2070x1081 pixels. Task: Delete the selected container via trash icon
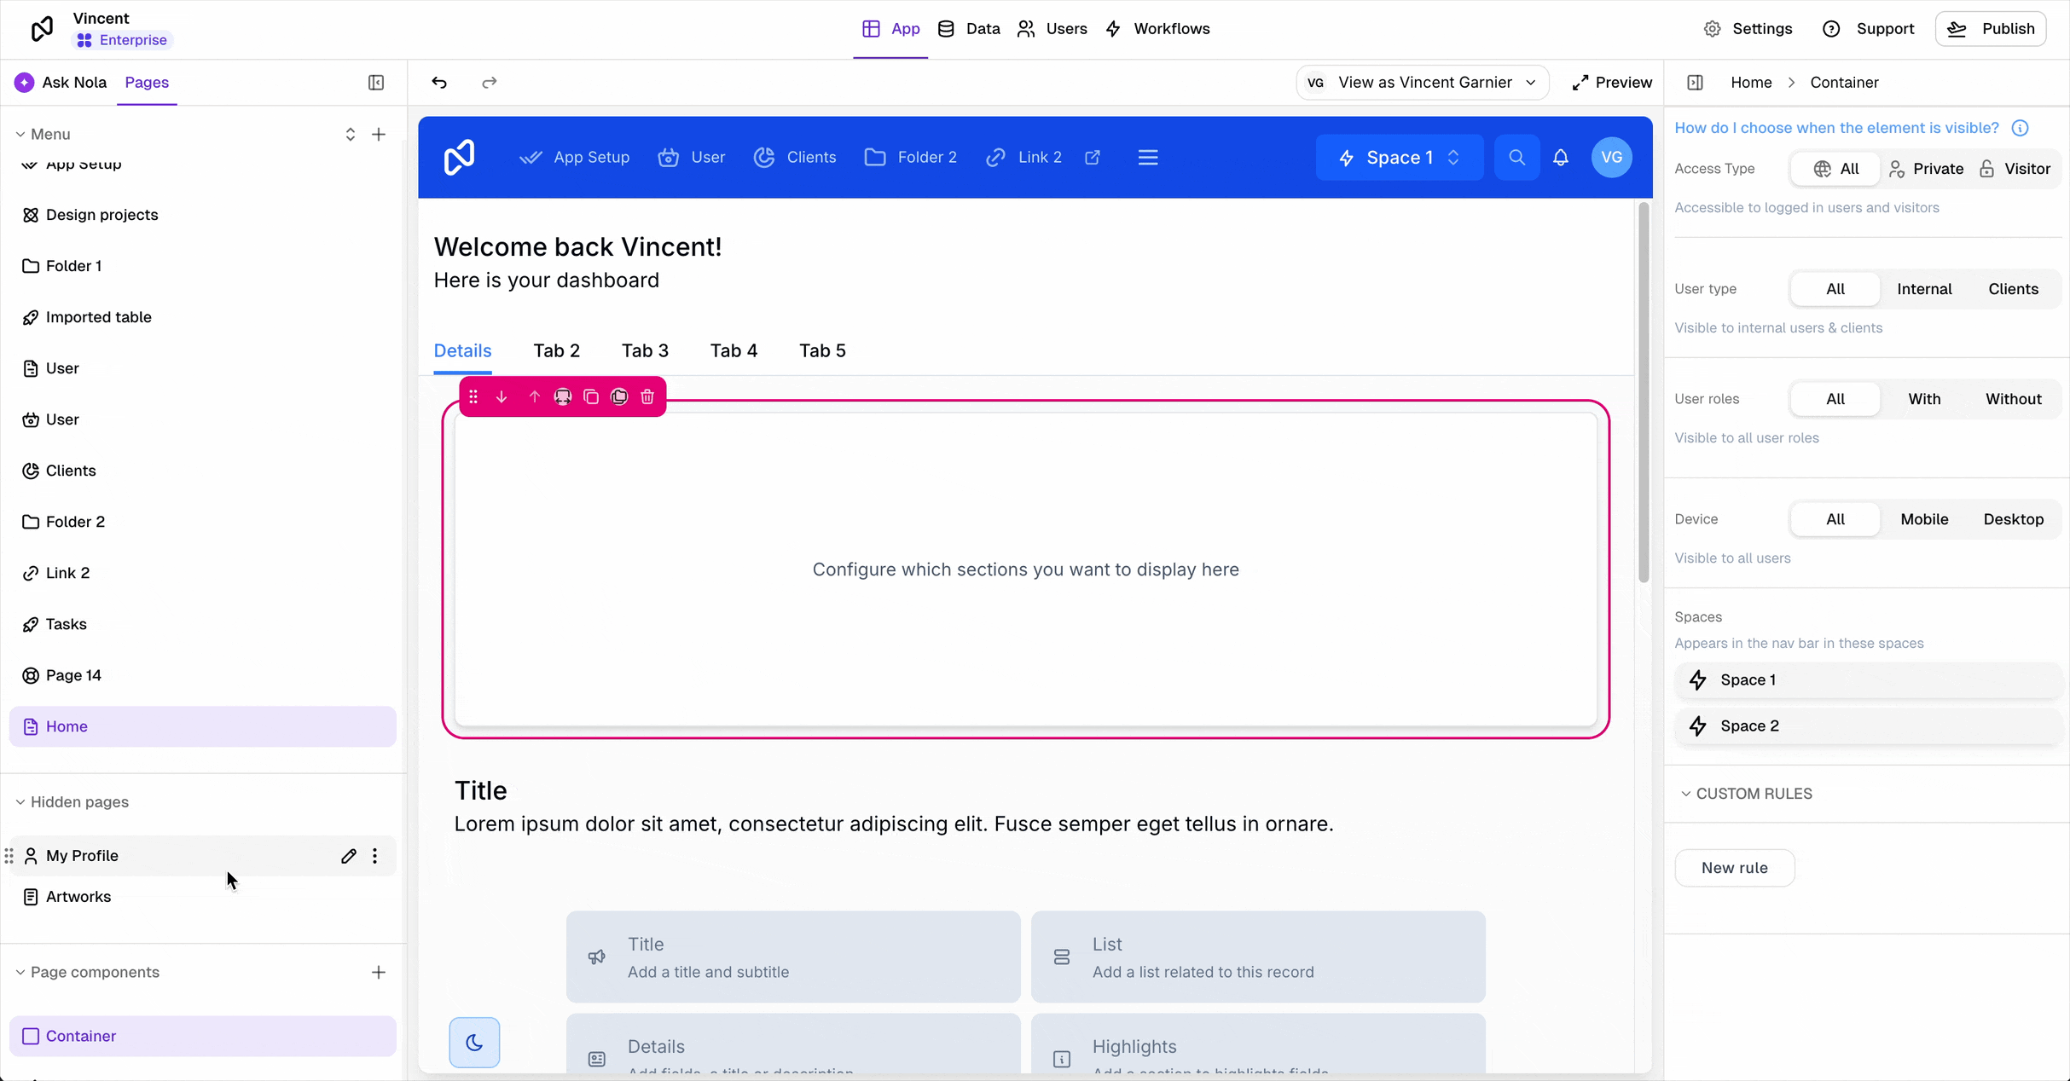coord(647,397)
